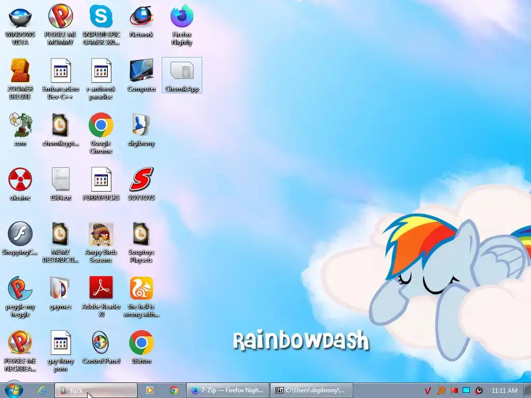Click the media player taskbar icon
The height and width of the screenshot is (398, 531).
[x=150, y=390]
